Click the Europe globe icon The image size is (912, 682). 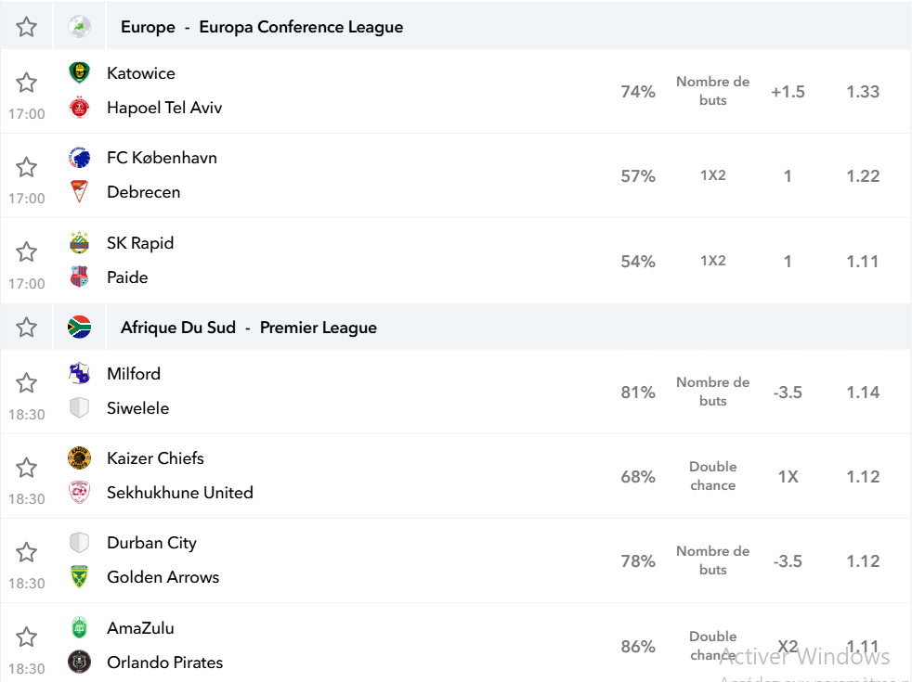point(79,27)
